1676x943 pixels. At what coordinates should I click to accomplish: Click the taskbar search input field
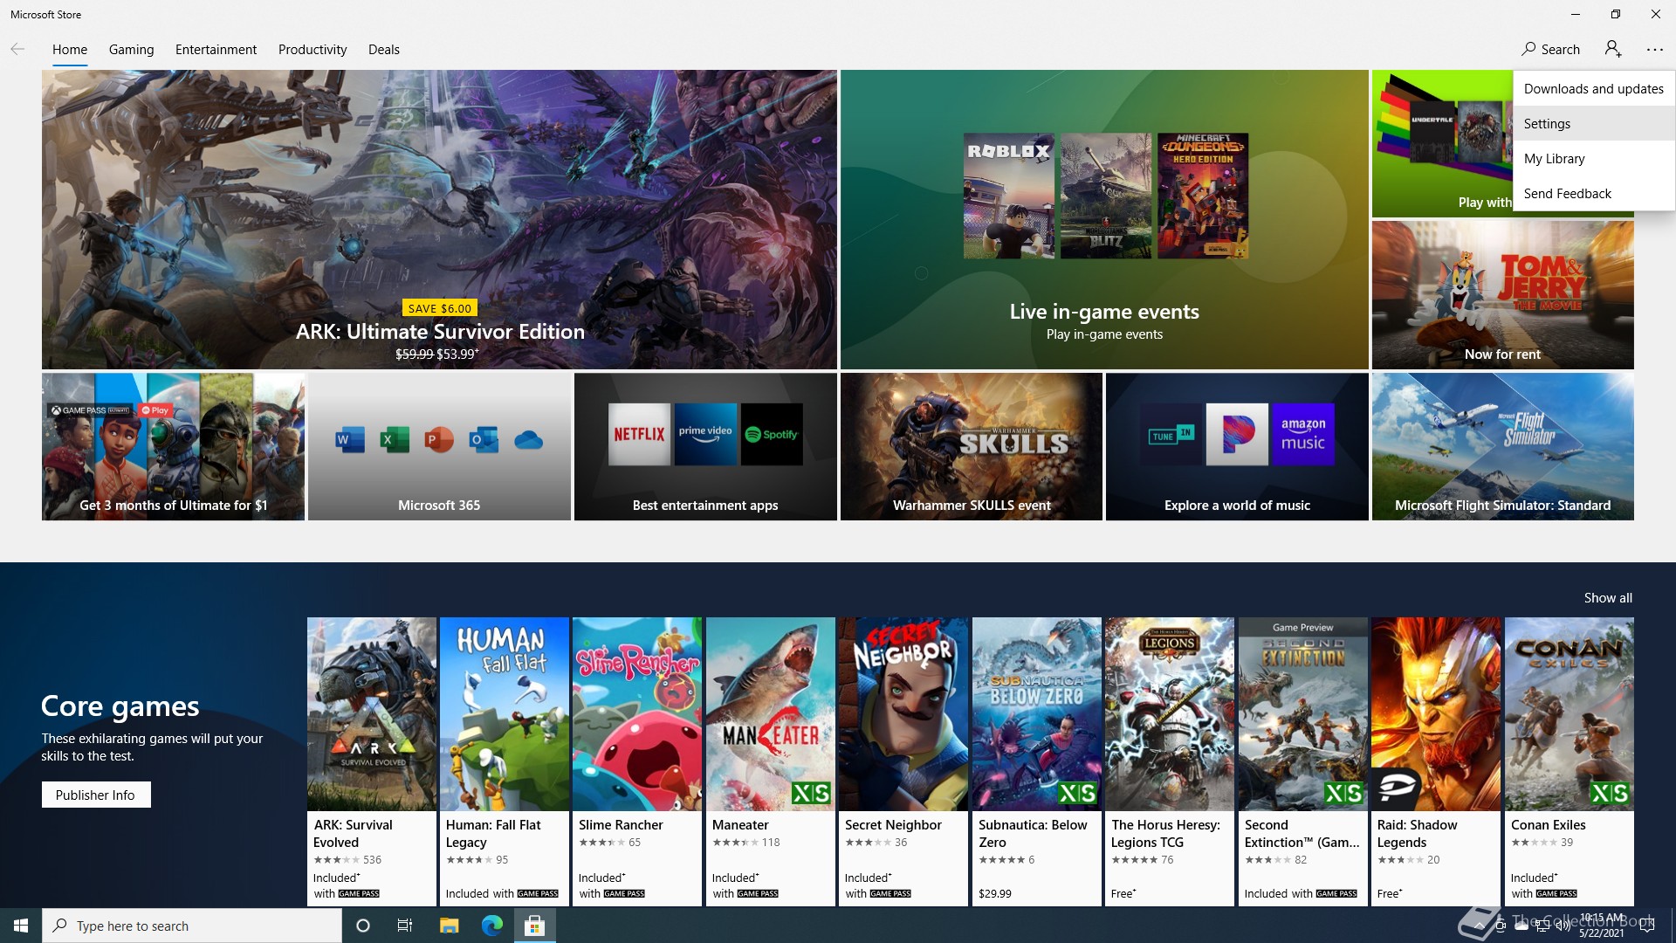192,926
